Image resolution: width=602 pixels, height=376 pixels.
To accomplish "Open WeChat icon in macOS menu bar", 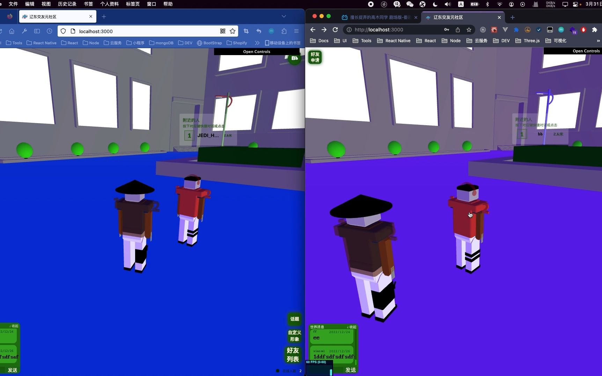I will 410,4.
